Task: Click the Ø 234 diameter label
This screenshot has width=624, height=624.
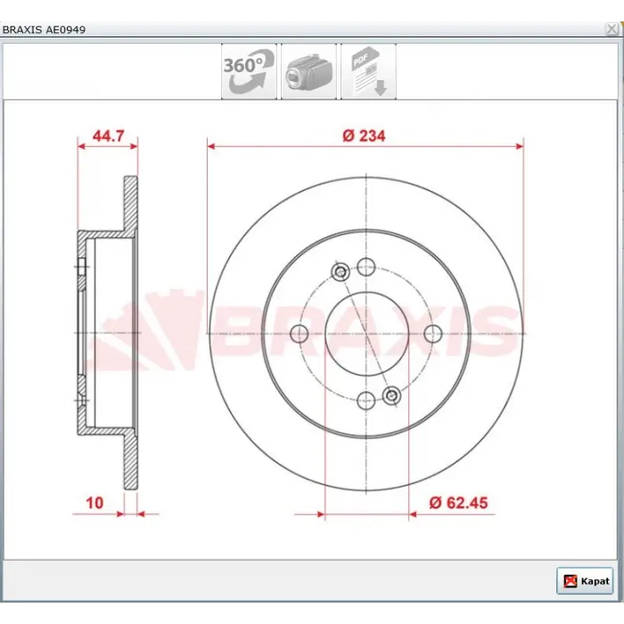Action: pyautogui.click(x=364, y=136)
